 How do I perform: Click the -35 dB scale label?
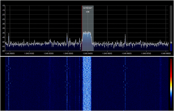[x=3, y=28]
